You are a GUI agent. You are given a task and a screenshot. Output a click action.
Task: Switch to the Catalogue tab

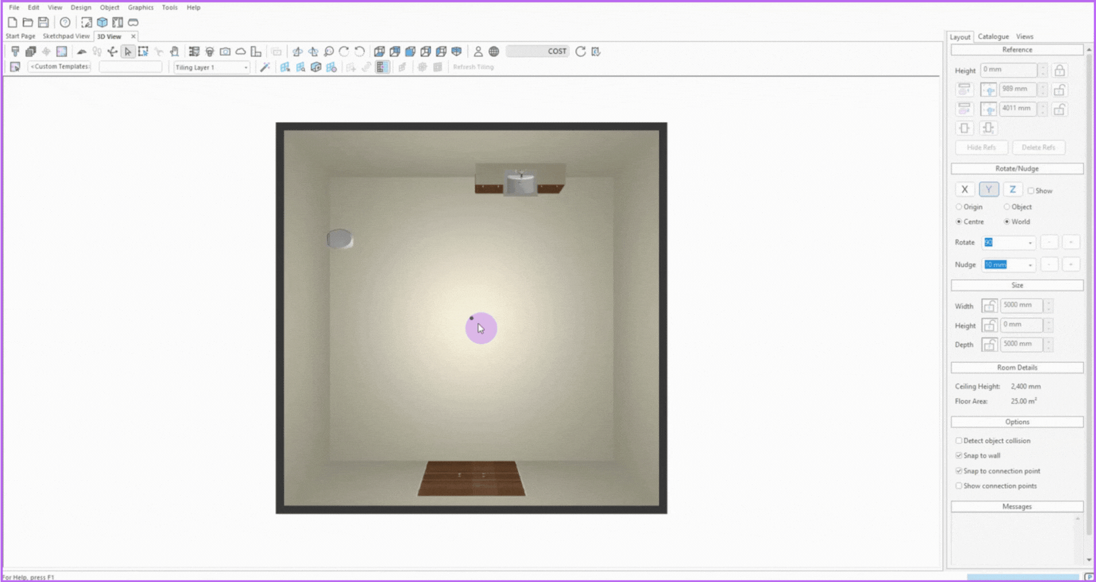[x=993, y=36]
